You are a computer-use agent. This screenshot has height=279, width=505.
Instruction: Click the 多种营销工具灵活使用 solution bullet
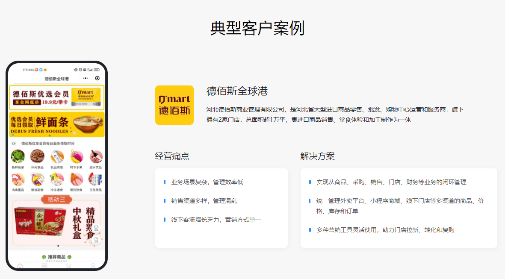coord(385,230)
